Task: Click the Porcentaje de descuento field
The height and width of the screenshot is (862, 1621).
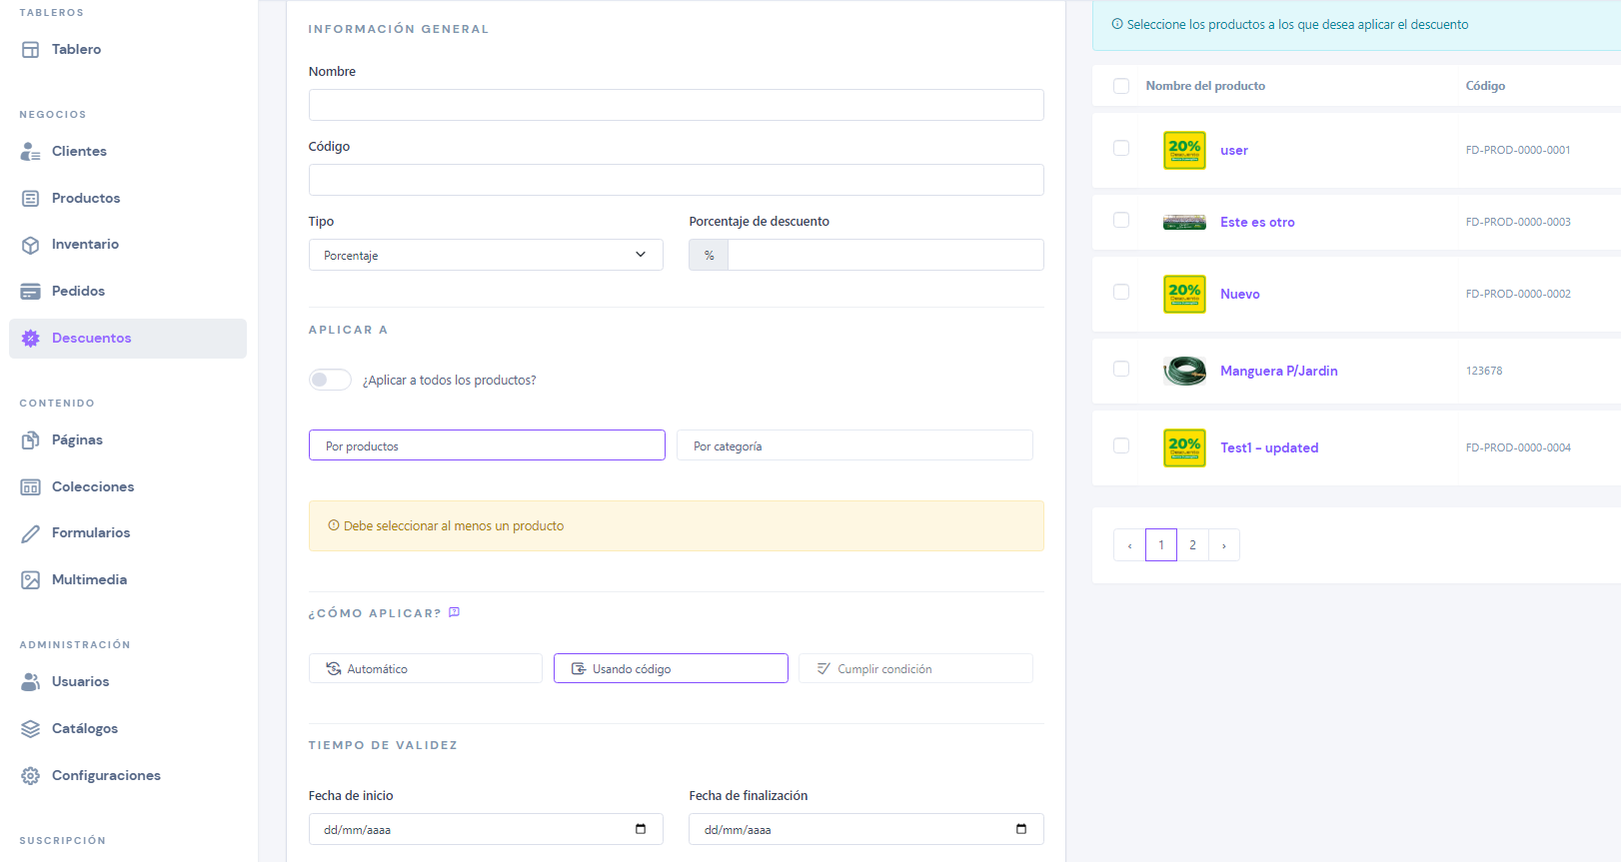Action: coord(885,255)
